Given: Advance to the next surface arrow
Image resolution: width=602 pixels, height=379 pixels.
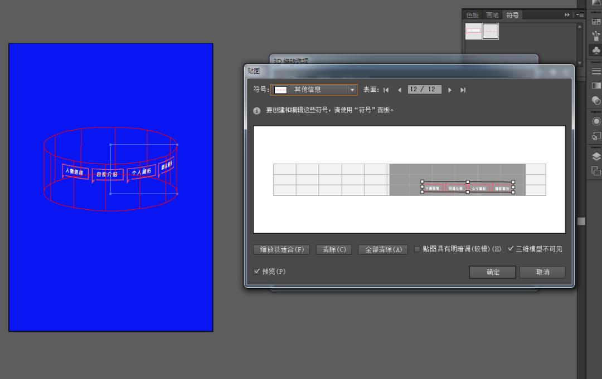Looking at the screenshot, I should (x=450, y=90).
